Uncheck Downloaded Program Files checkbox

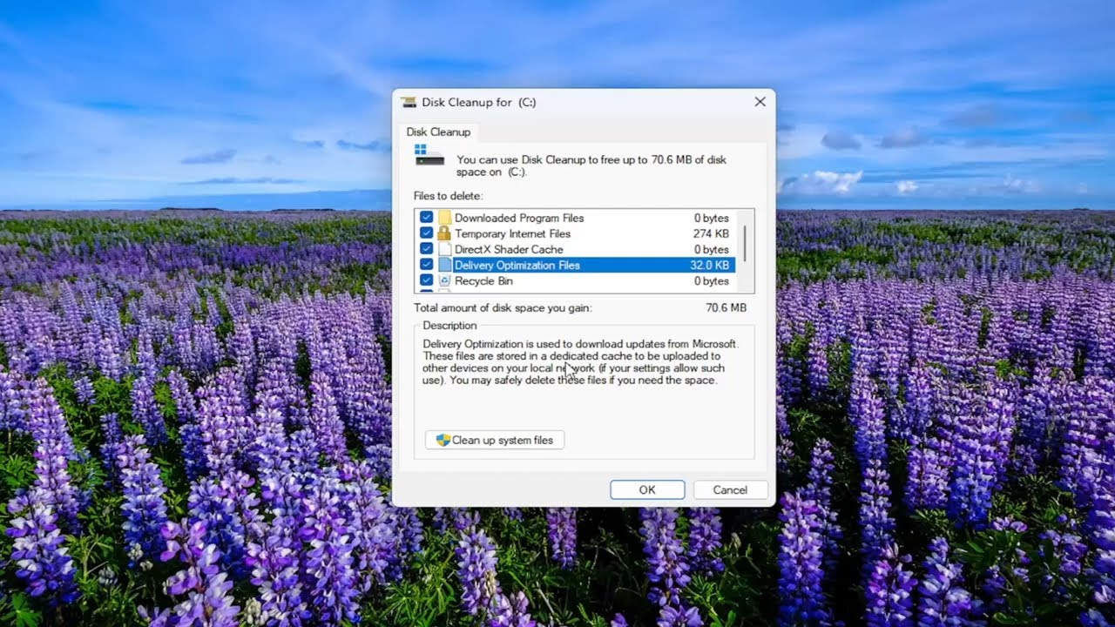tap(426, 218)
